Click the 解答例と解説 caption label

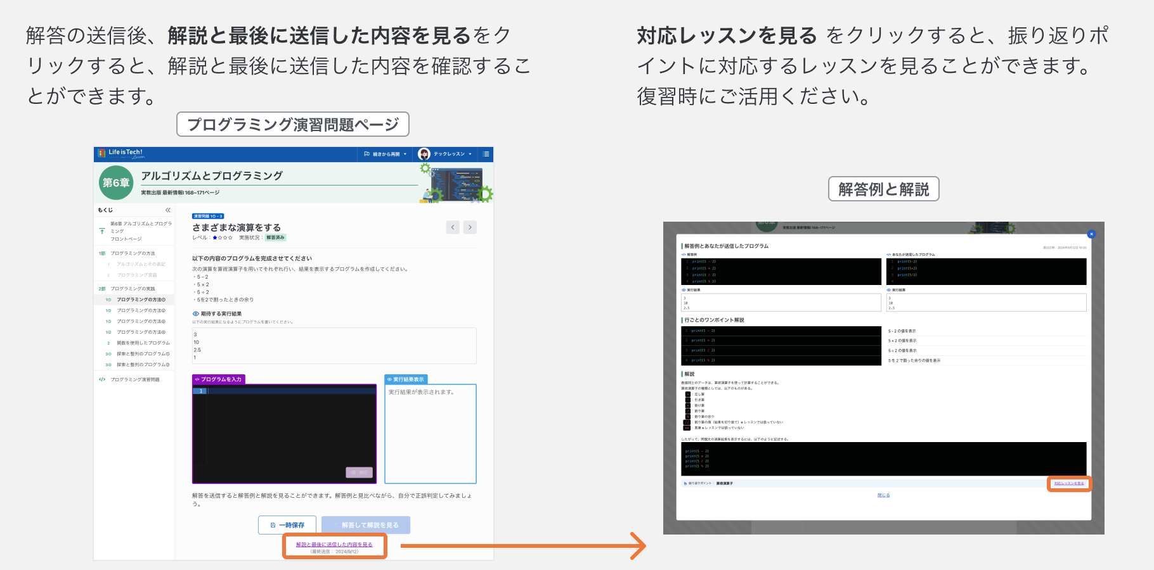pos(884,189)
